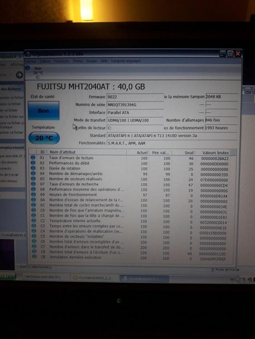This screenshot has height=339, width=255.
Task: Open the Edition menu
Action: 45,61
